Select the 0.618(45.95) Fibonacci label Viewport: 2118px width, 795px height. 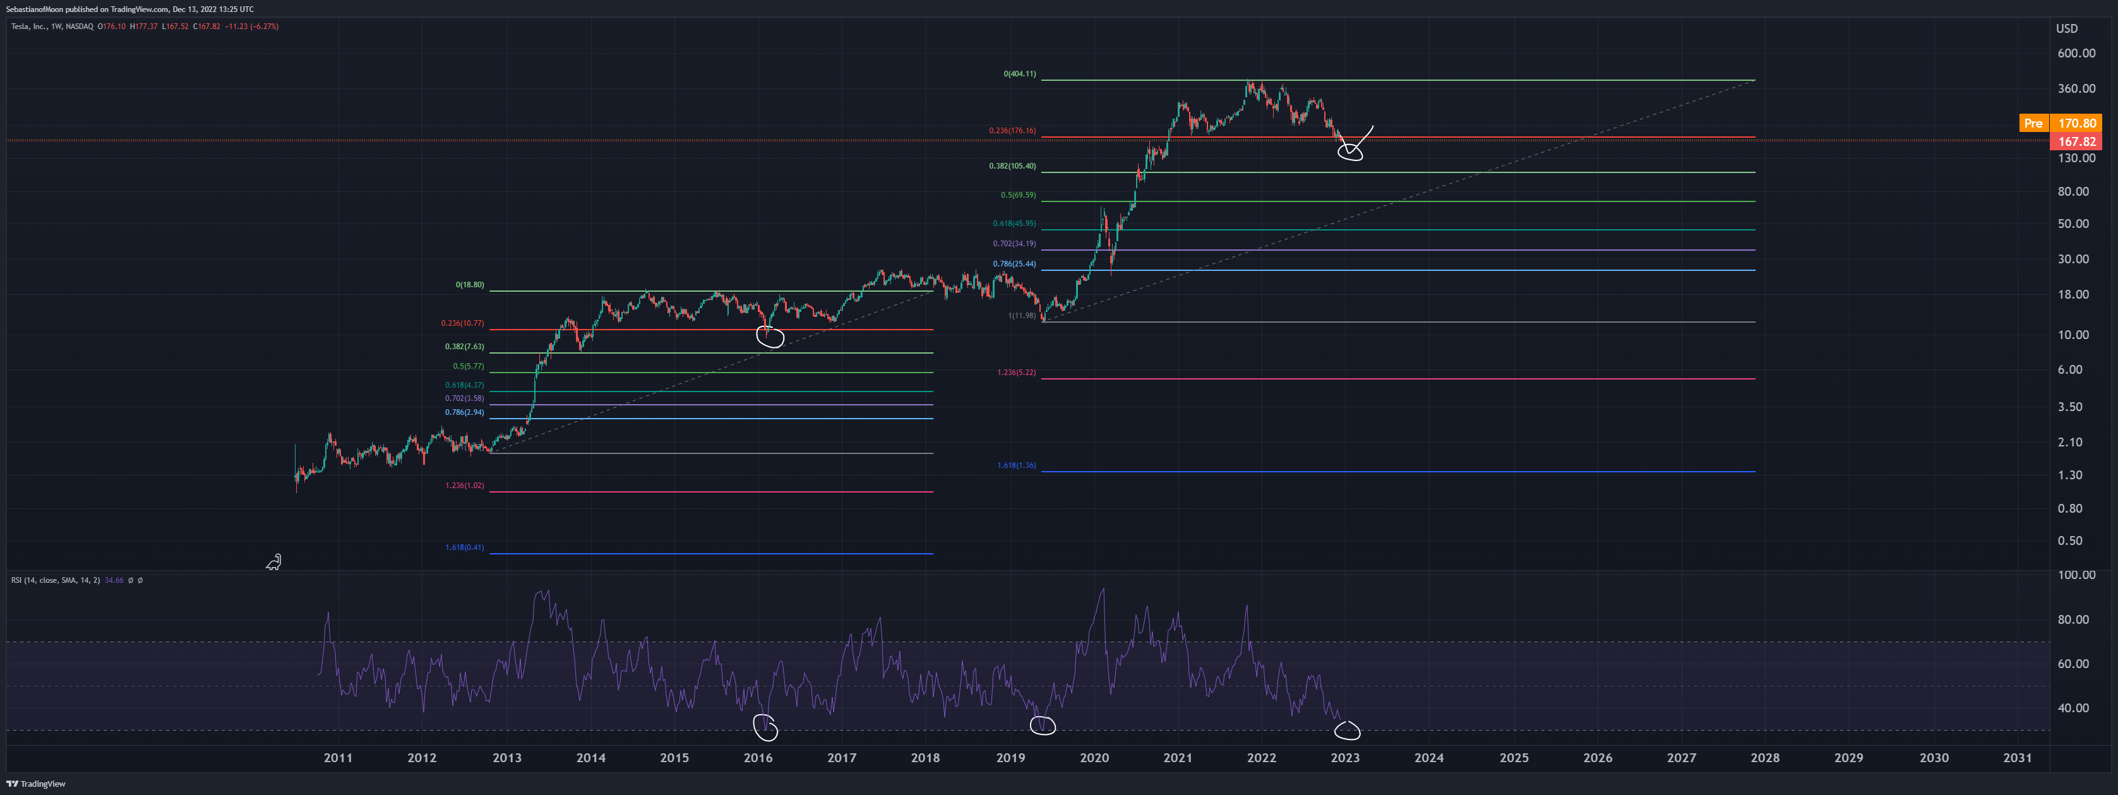(x=1014, y=224)
